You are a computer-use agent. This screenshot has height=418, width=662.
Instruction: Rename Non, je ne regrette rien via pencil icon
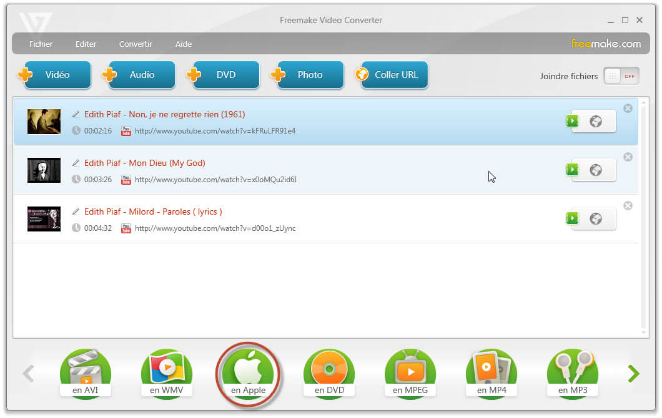click(76, 114)
